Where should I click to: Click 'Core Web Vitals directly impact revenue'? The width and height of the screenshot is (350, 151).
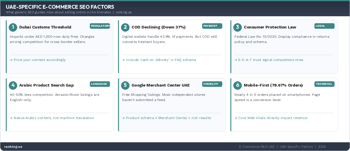(x=271, y=118)
